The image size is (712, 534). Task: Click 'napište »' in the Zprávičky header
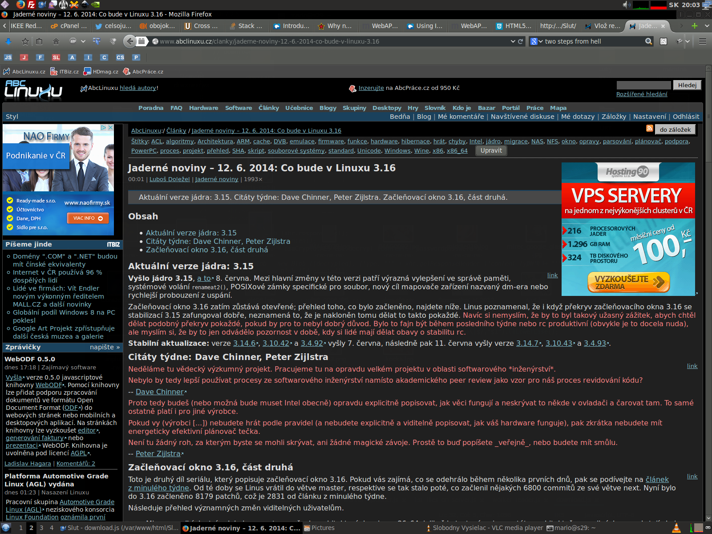[x=105, y=347]
